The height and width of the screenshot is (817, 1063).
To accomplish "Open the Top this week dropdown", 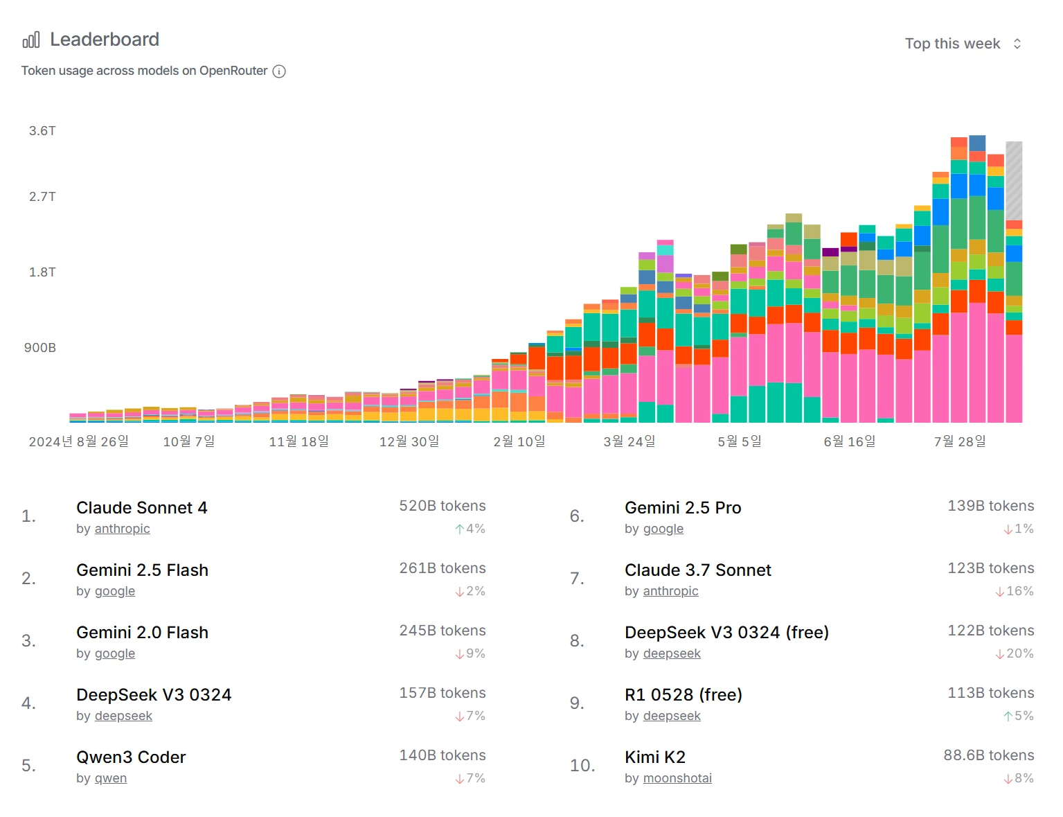I will tap(952, 44).
